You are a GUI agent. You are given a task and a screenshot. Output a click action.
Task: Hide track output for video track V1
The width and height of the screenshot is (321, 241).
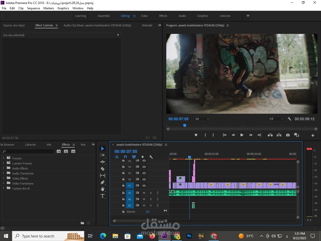[x=144, y=186]
